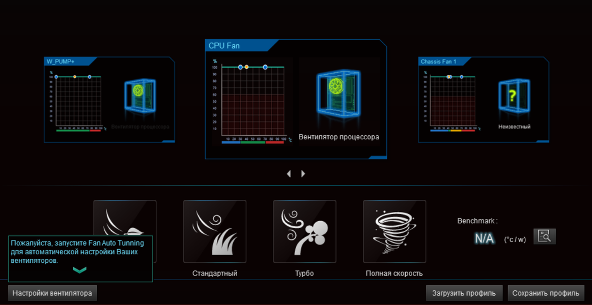Click the rightmost blue point on CPU Fan curve
This screenshot has width=592, height=305.
tap(265, 67)
